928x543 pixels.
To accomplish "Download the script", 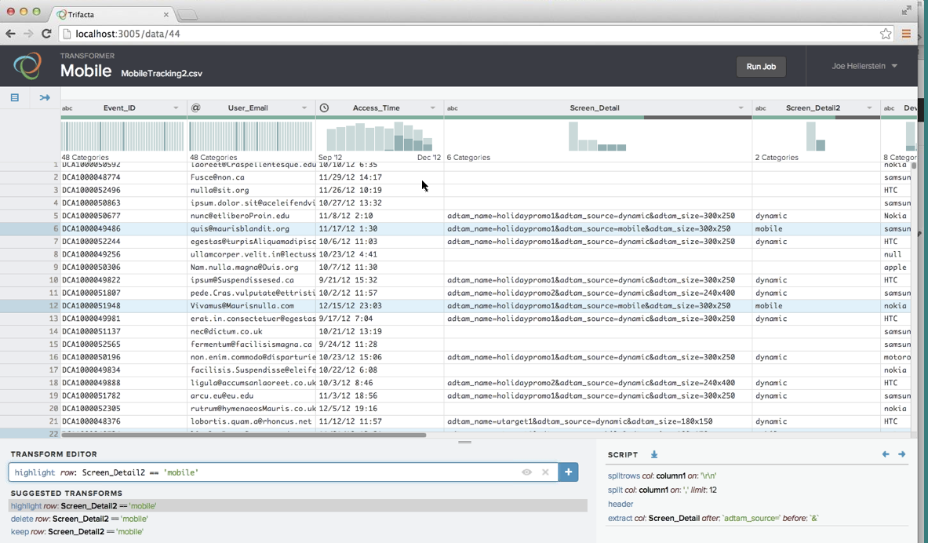I will (x=654, y=455).
